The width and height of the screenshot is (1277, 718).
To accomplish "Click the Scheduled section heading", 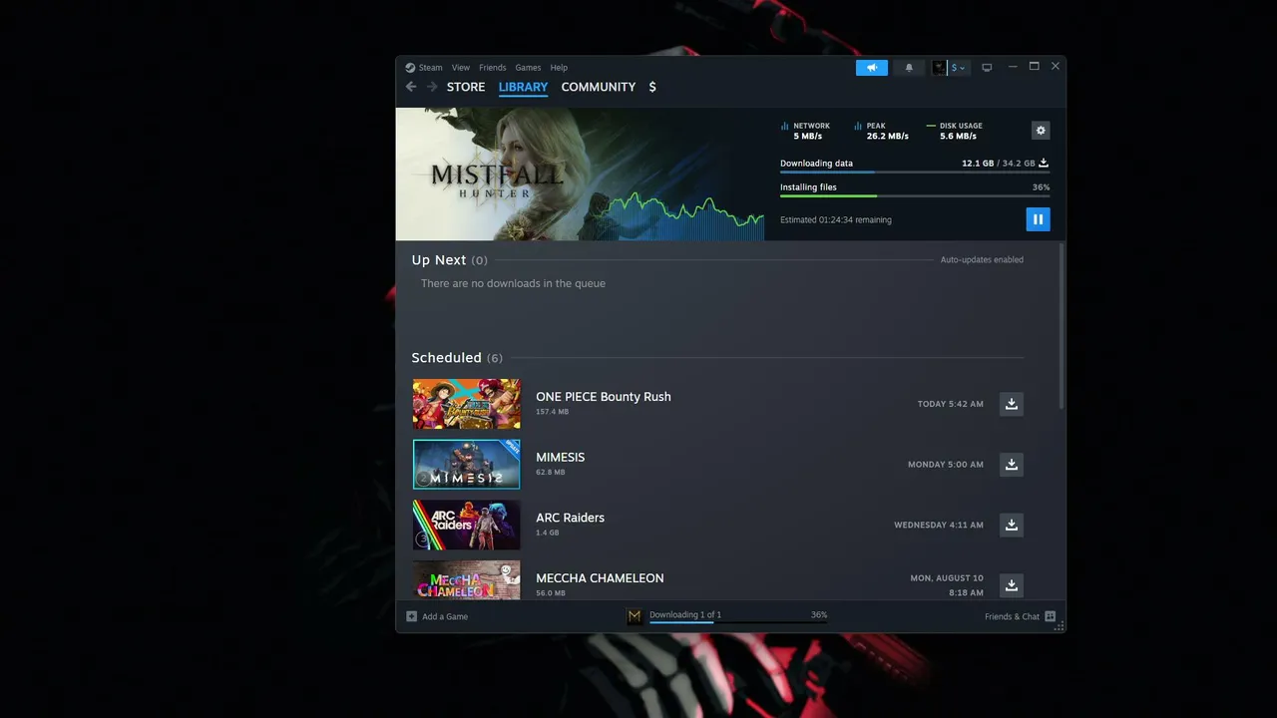I will [457, 358].
